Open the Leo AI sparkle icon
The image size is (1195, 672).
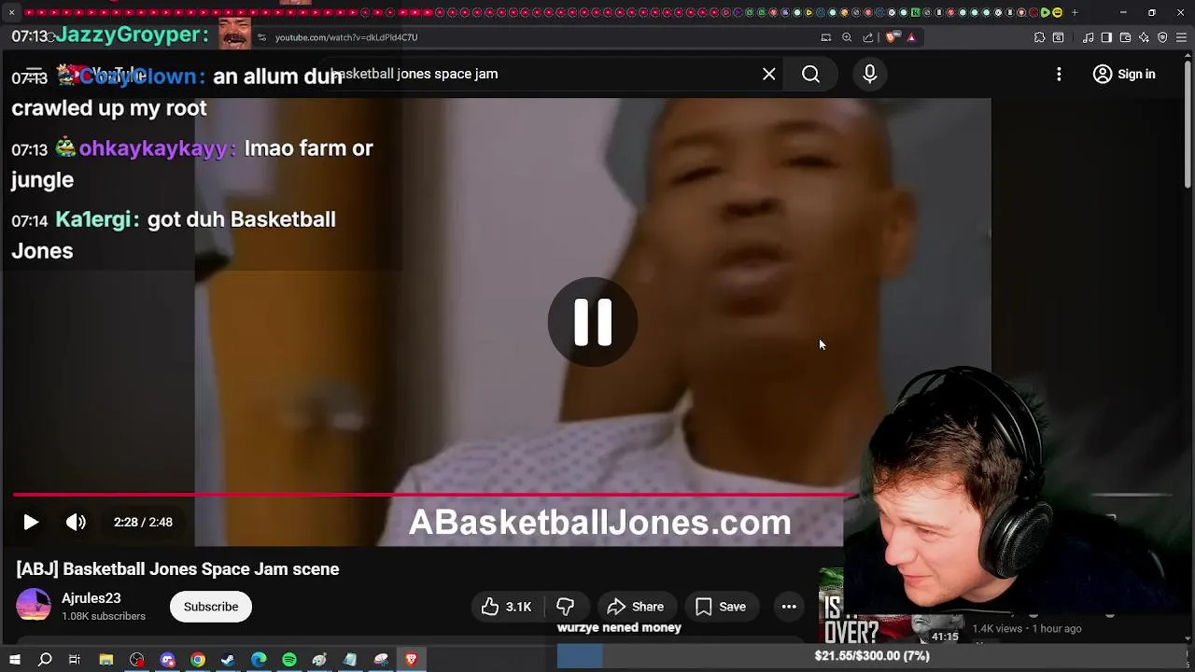coord(1144,37)
